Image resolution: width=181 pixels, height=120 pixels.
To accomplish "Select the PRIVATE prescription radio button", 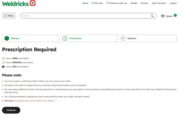I will [3, 62].
